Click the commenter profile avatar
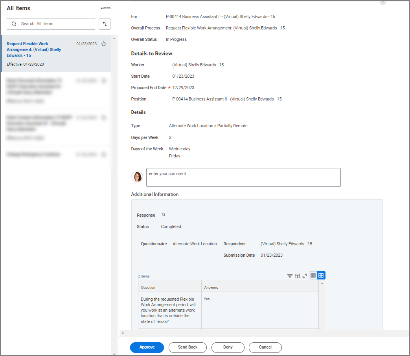Screen dimensions: 410x356 point(137,177)
